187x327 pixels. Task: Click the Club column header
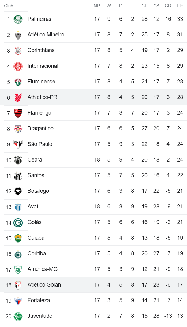[x=9, y=6]
